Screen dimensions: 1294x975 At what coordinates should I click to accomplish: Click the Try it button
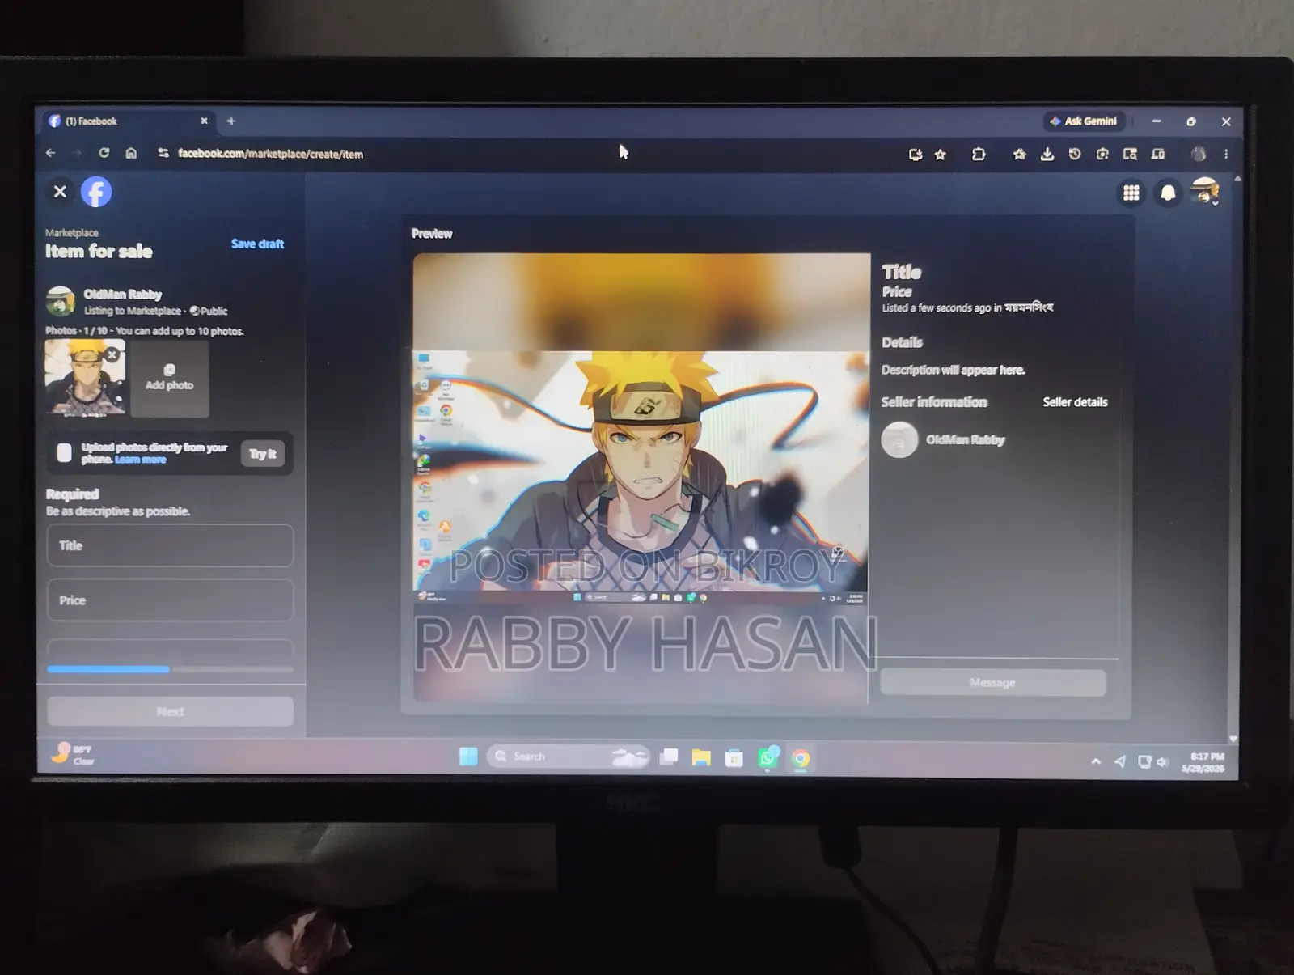263,454
